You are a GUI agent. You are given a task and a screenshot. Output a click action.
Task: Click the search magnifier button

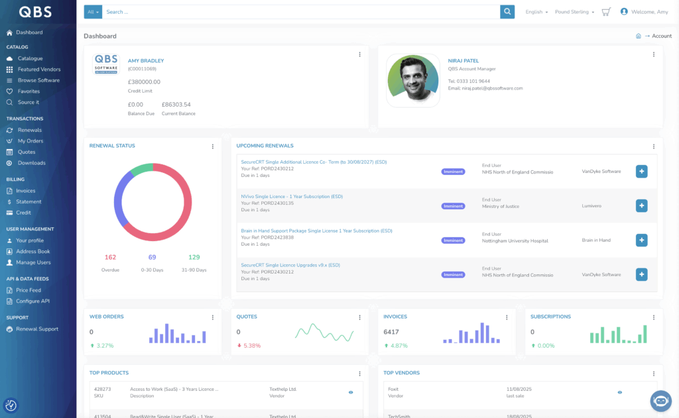pyautogui.click(x=507, y=12)
